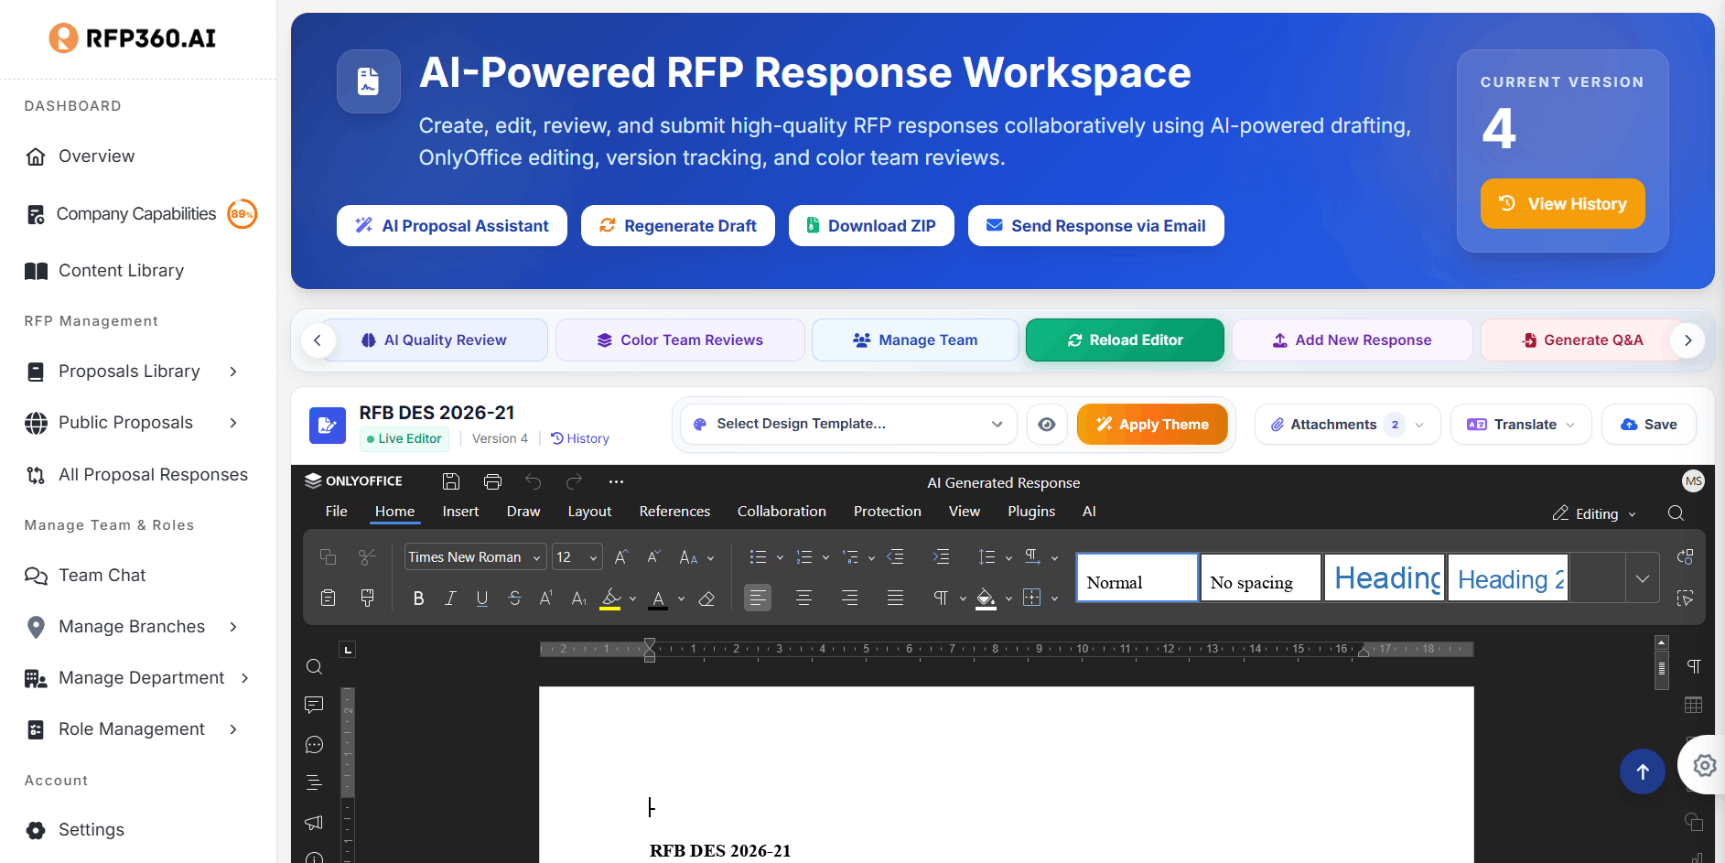
Task: Decrease paragraph indent
Action: 896,557
